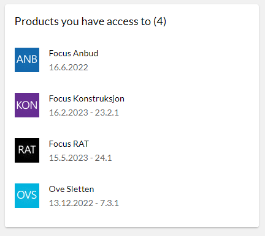The height and width of the screenshot is (236, 265).
Task: Select version number 7.3.1
Action: coord(109,203)
